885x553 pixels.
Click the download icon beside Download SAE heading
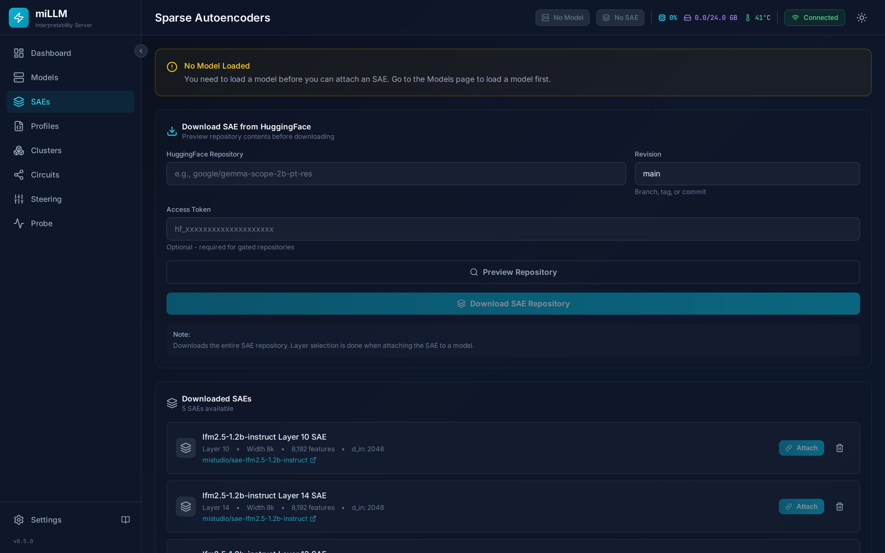(x=172, y=131)
